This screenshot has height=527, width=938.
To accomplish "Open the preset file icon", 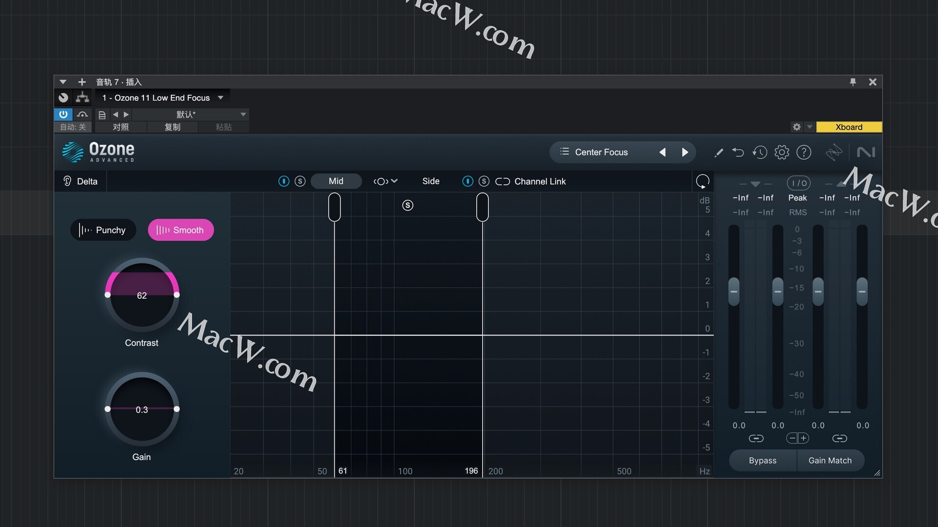I will click(102, 115).
